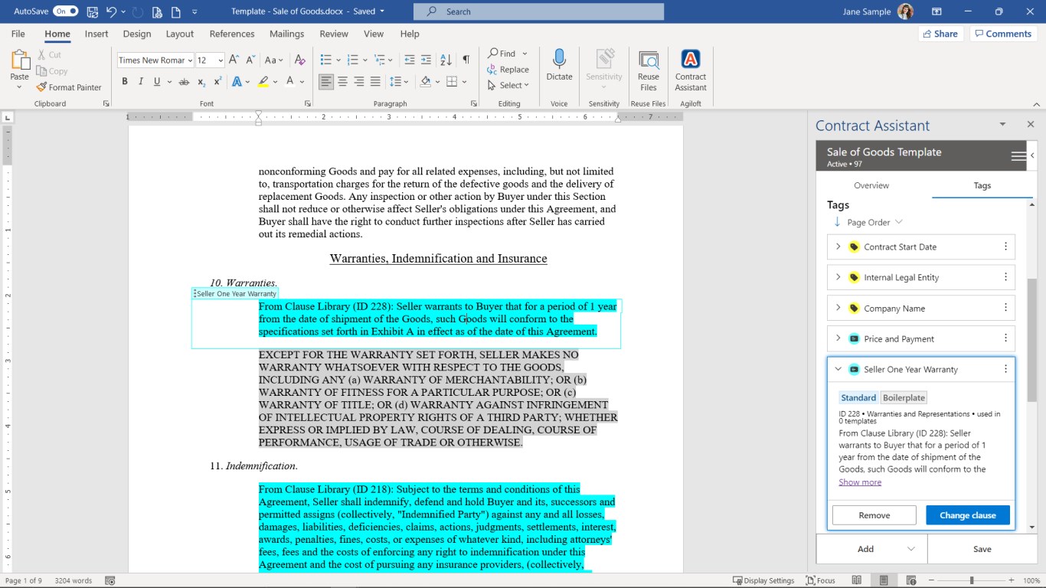The height and width of the screenshot is (588, 1046).
Task: Clear all formatting from selection
Action: 299,60
